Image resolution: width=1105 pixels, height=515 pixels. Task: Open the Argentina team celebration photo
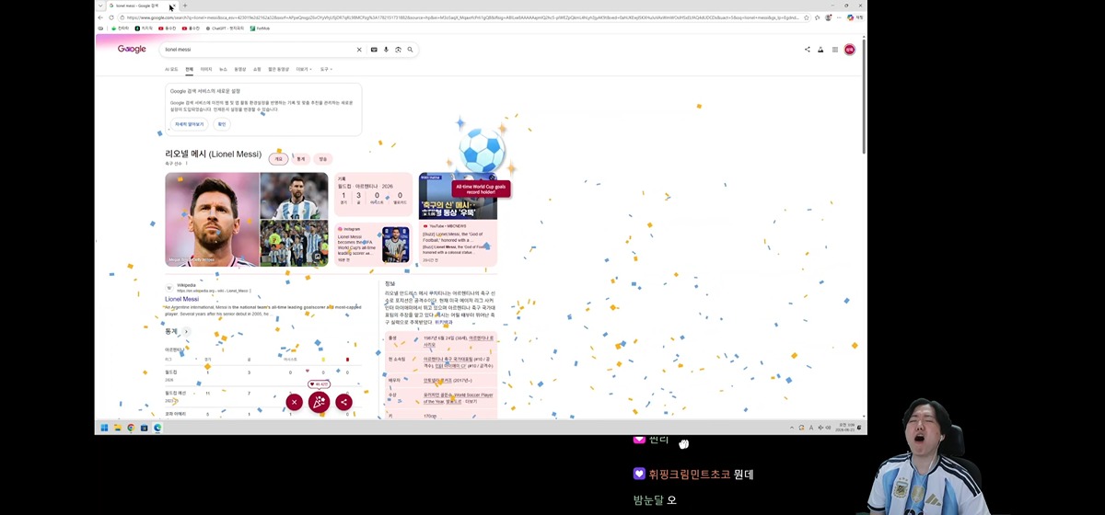tap(294, 244)
